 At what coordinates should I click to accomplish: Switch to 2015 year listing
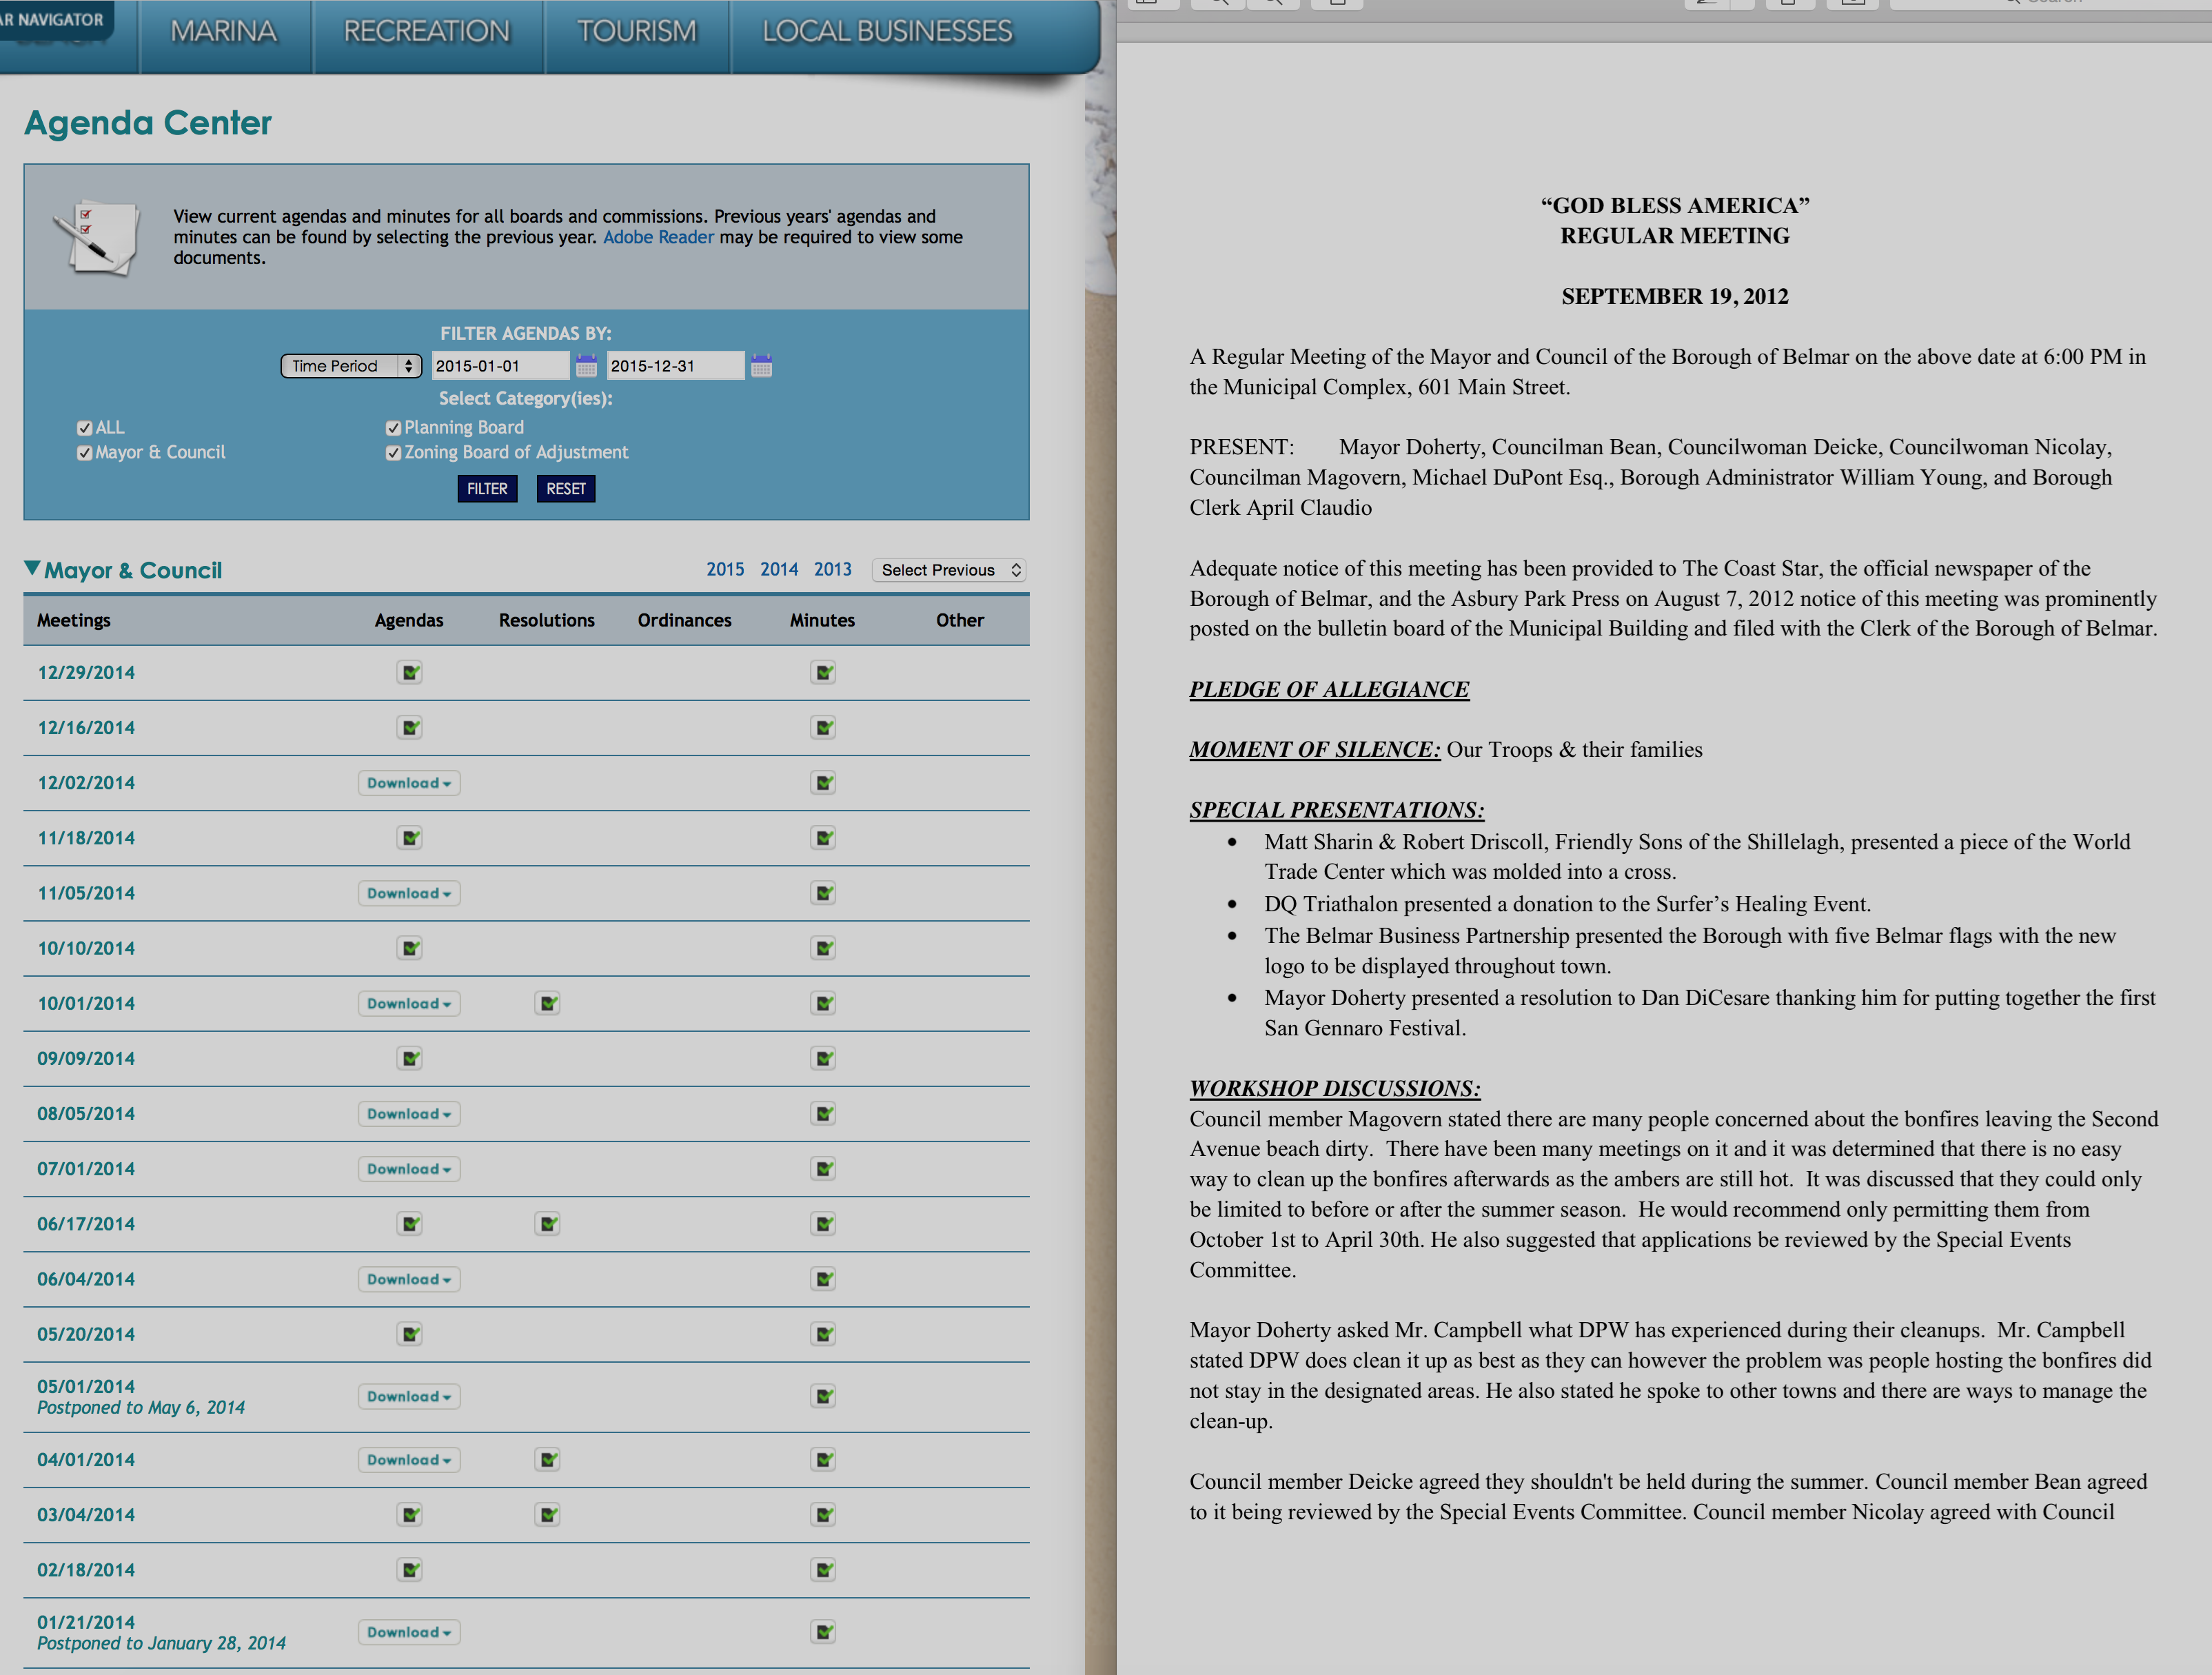[725, 569]
